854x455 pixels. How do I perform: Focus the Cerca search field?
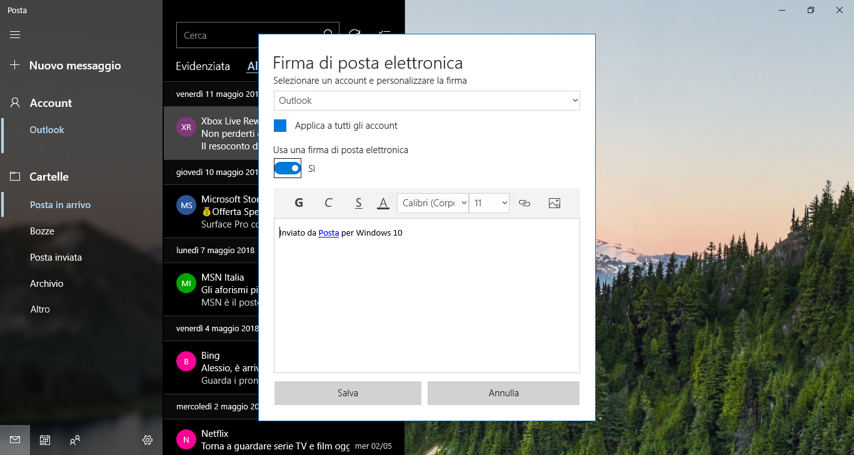(x=250, y=36)
